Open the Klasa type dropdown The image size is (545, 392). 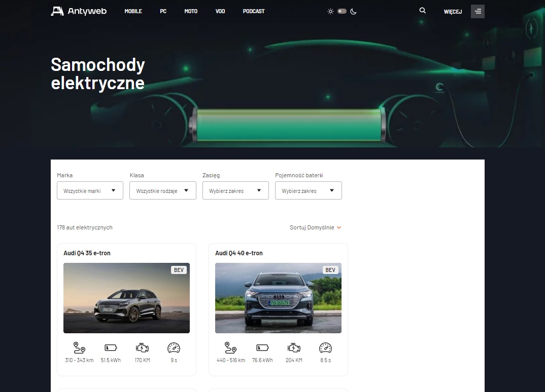point(162,190)
